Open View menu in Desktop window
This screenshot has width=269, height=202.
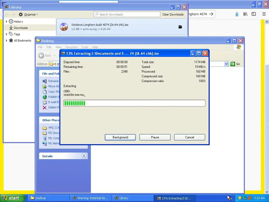coord(58,47)
